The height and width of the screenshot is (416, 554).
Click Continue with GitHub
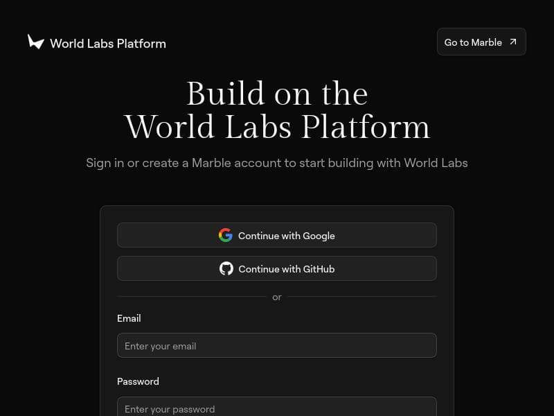click(277, 268)
